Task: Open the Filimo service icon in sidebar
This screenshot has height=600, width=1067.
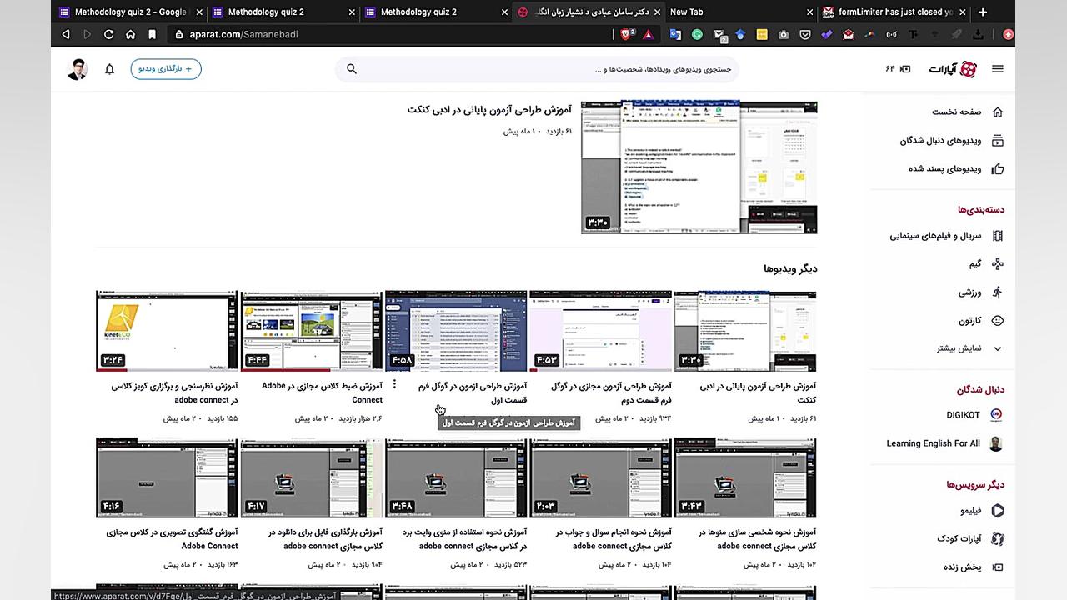Action: (997, 511)
